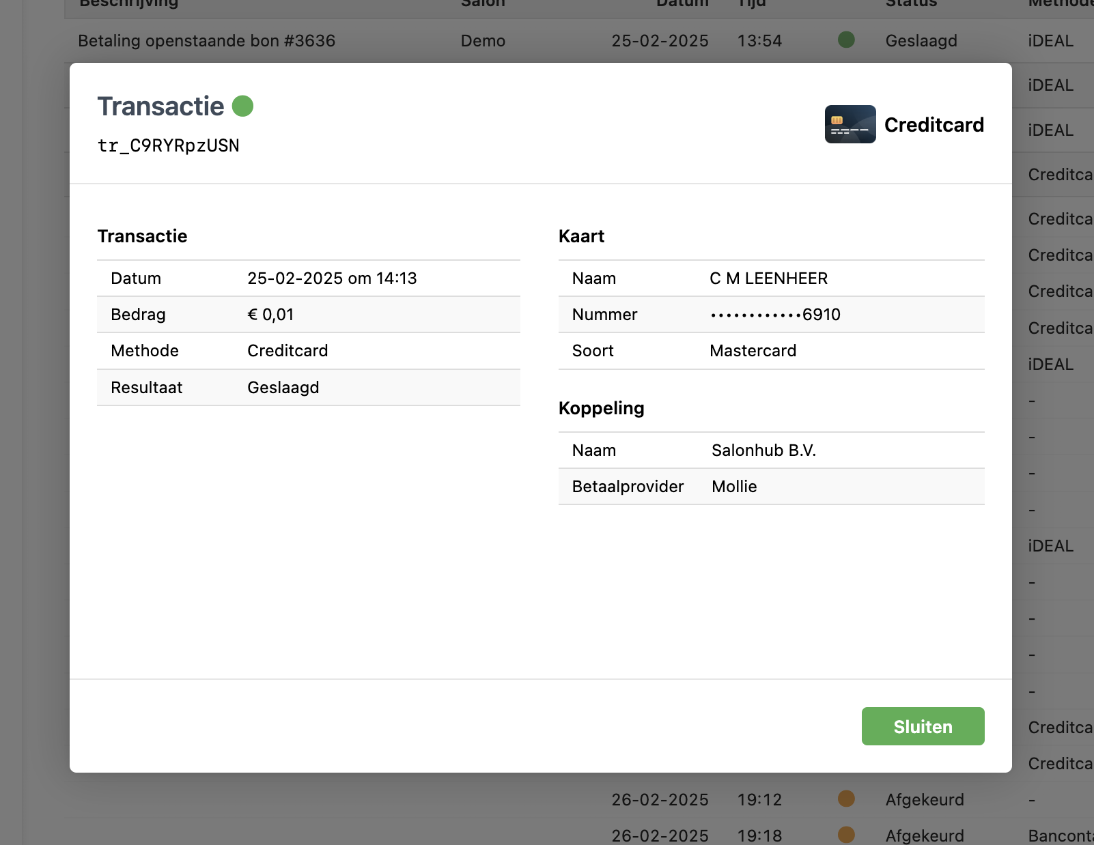
Task: Click the green dot beside the Transactie title
Action: pos(242,106)
